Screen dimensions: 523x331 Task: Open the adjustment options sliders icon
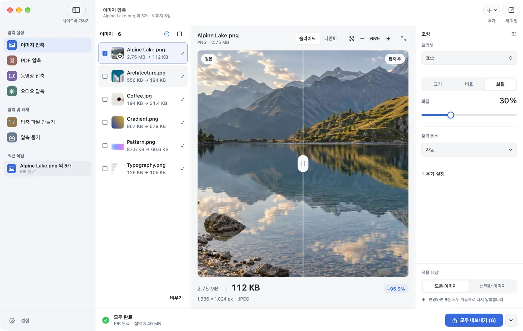point(514,34)
